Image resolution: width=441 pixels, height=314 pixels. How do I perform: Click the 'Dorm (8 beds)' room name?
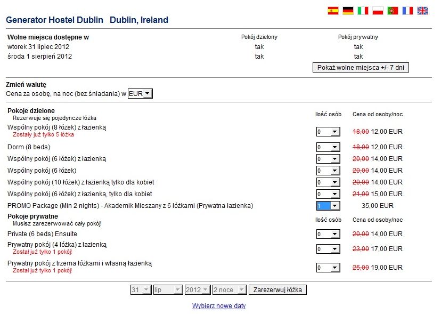click(29, 147)
